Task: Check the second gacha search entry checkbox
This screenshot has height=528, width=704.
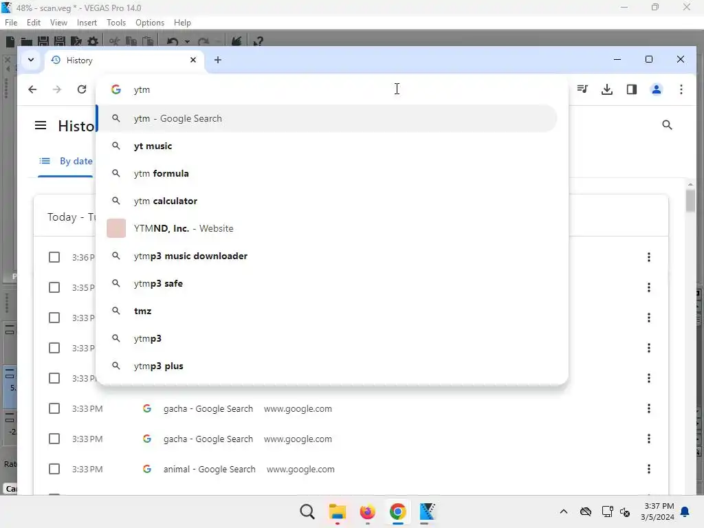Action: pos(54,439)
